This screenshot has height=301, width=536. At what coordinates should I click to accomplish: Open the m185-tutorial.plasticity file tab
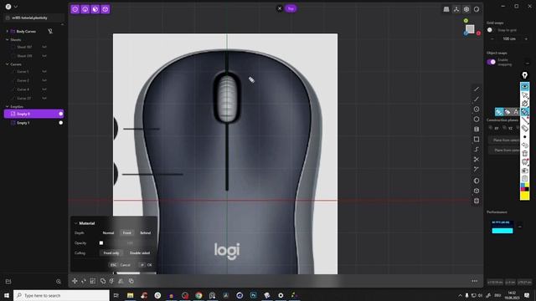(33, 18)
